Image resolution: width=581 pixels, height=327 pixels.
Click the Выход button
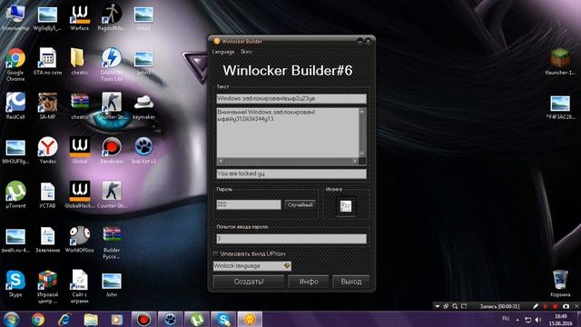coord(351,282)
